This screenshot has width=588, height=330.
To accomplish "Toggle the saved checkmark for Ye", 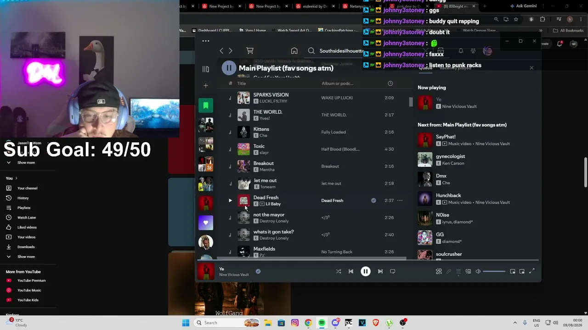I will tap(258, 271).
